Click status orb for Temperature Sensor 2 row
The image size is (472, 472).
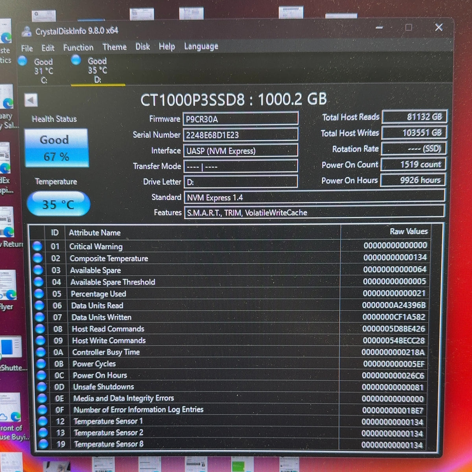tap(43, 432)
